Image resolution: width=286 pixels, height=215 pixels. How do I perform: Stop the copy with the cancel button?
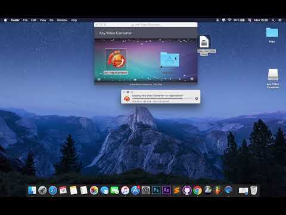[x=197, y=99]
